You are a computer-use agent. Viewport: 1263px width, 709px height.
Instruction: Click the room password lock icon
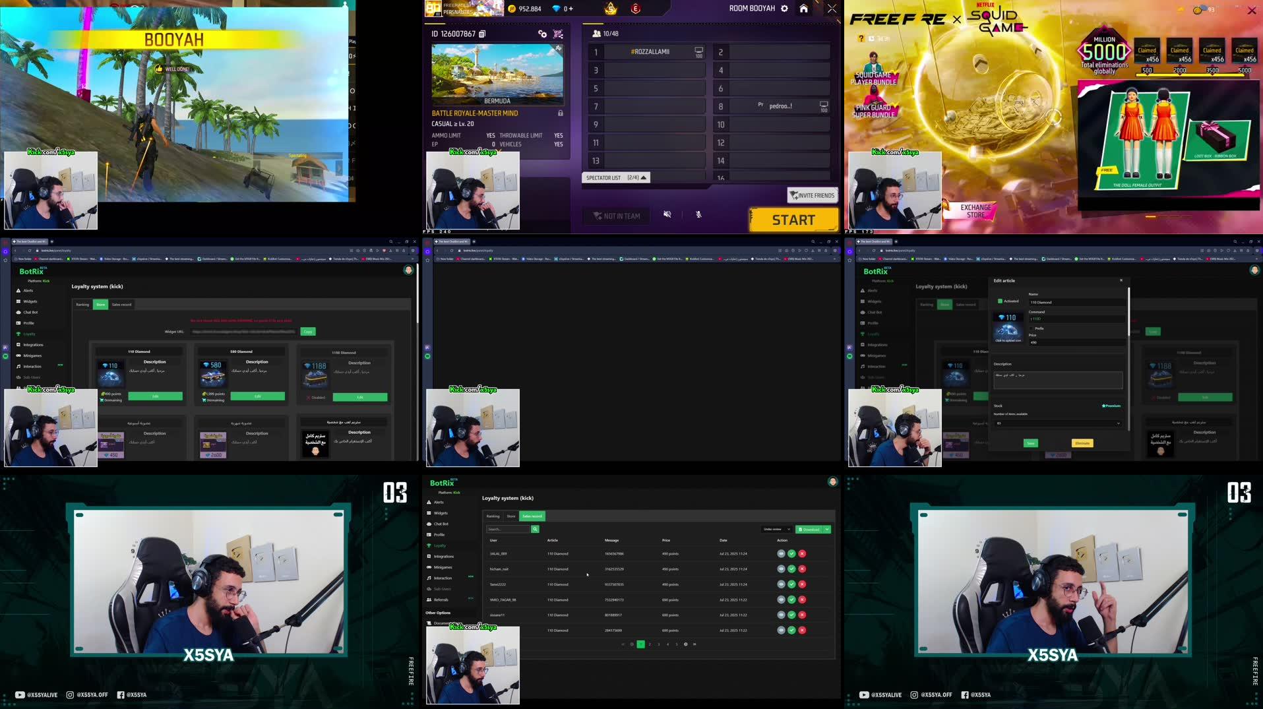(561, 113)
